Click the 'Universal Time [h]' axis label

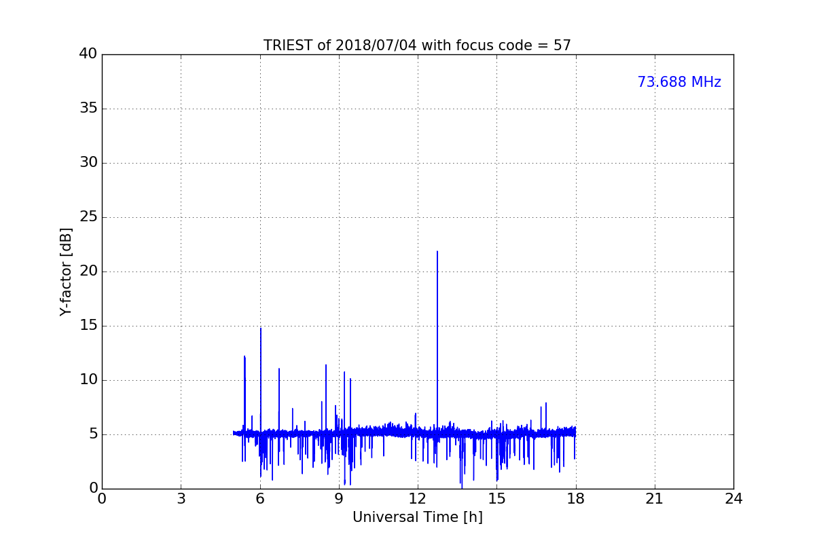point(417,517)
